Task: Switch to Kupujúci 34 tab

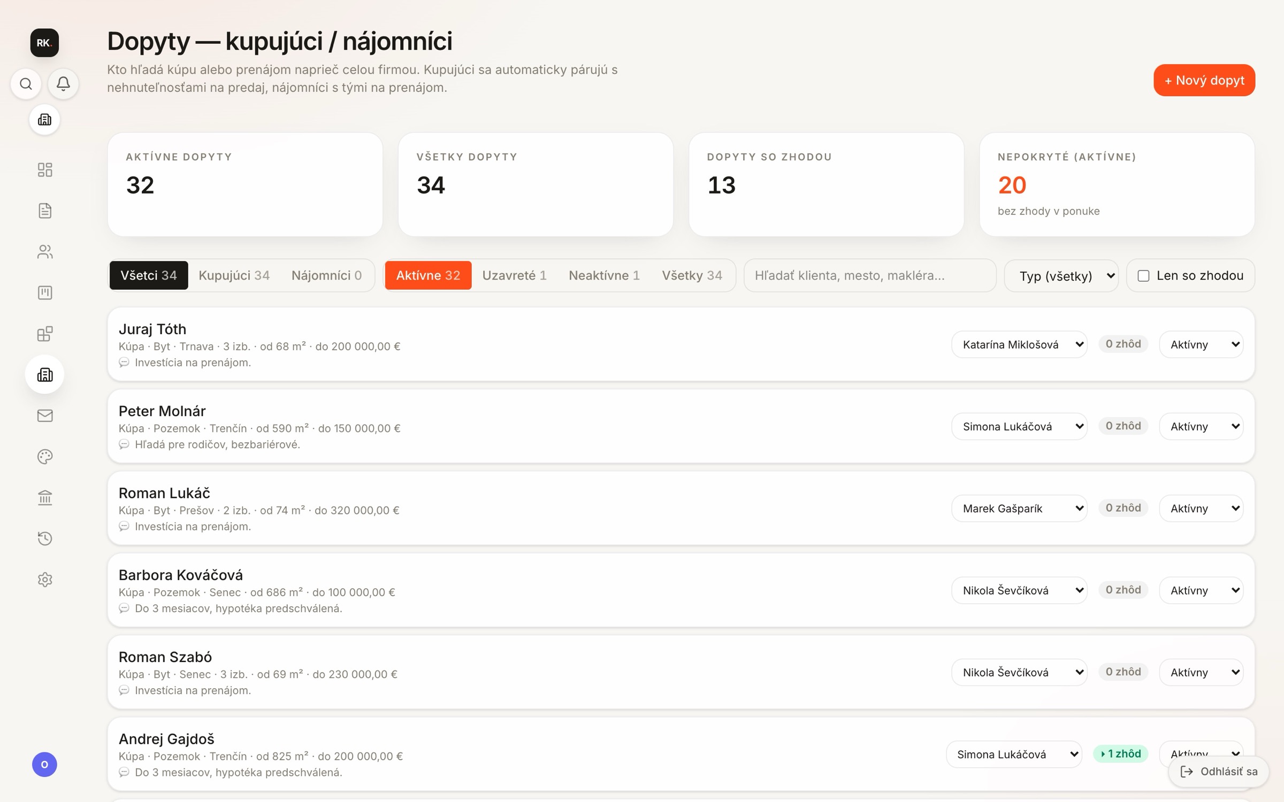Action: 234,275
